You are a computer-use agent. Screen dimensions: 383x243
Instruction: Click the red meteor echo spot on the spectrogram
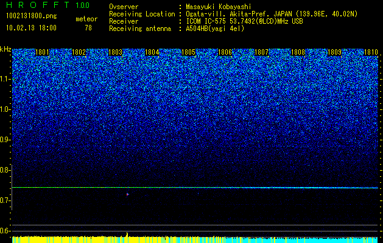[127, 194]
